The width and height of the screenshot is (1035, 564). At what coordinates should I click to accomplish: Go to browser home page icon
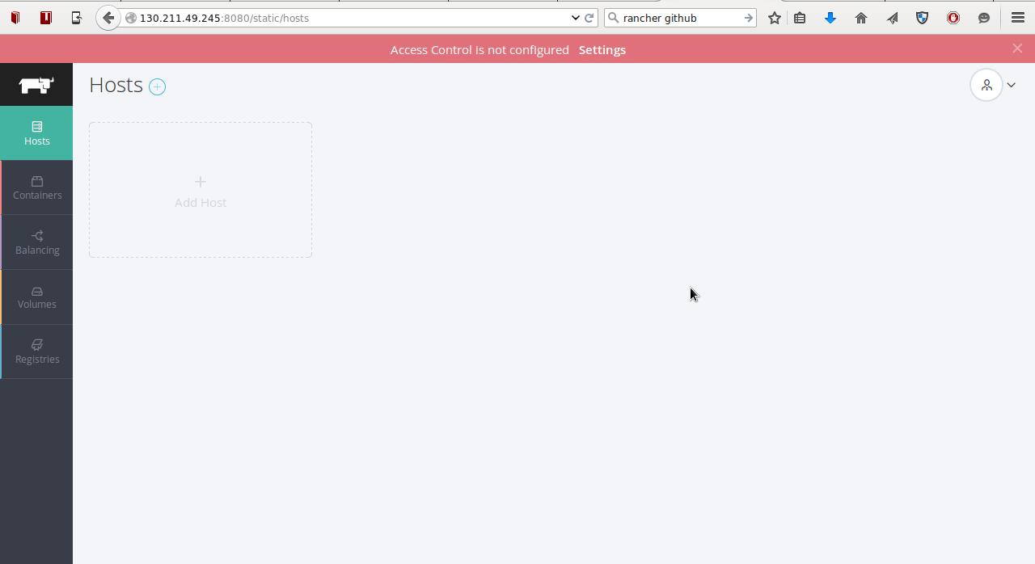(x=861, y=18)
